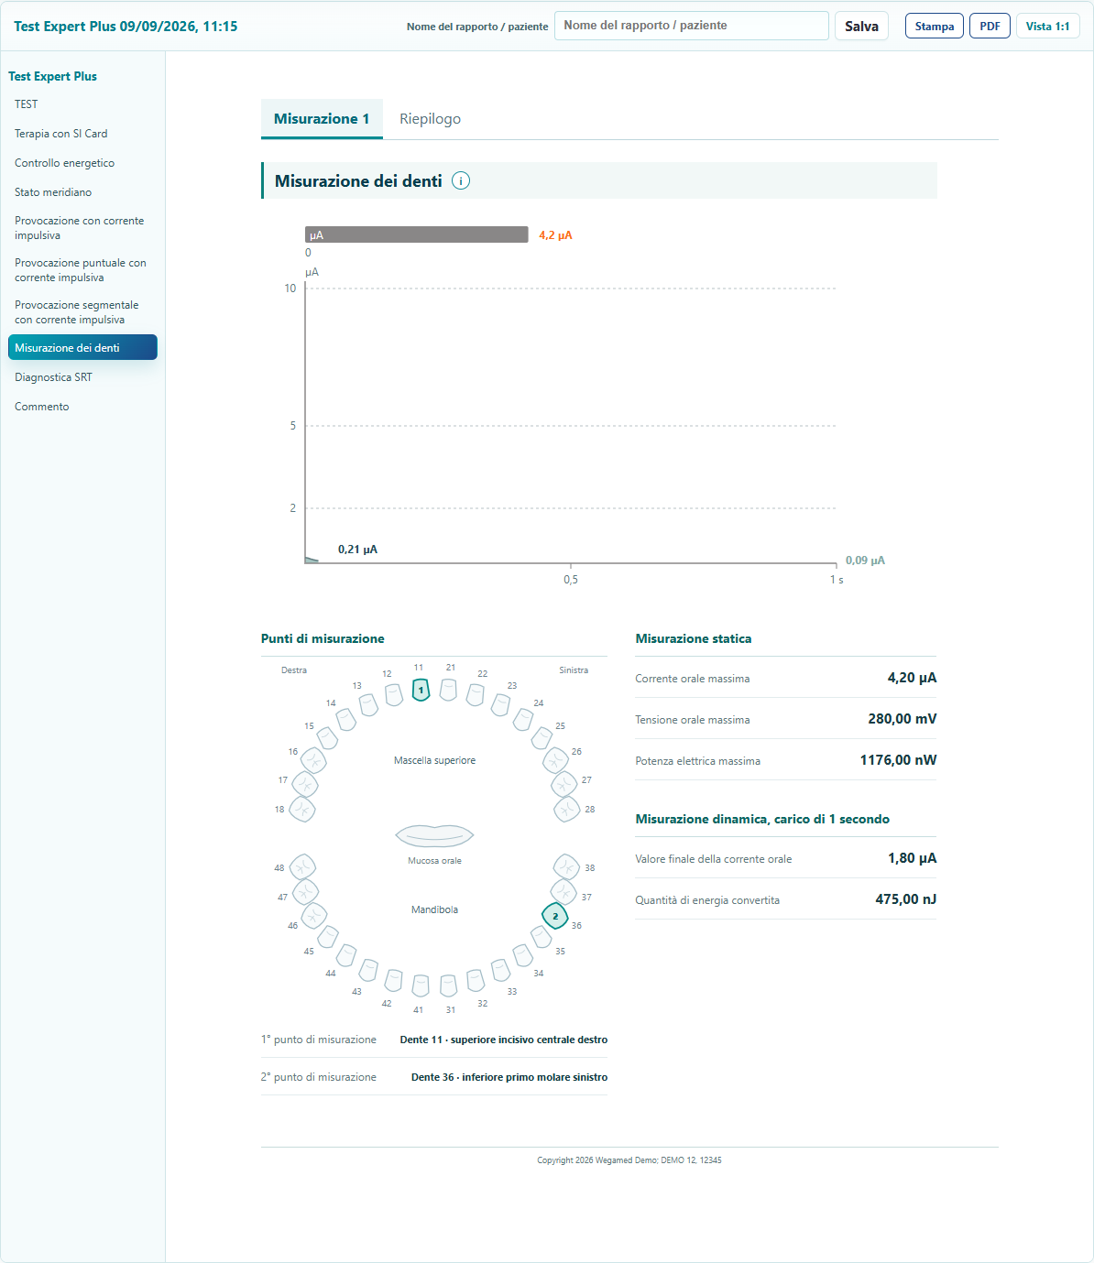Select tooth 48 molar icon

click(302, 867)
